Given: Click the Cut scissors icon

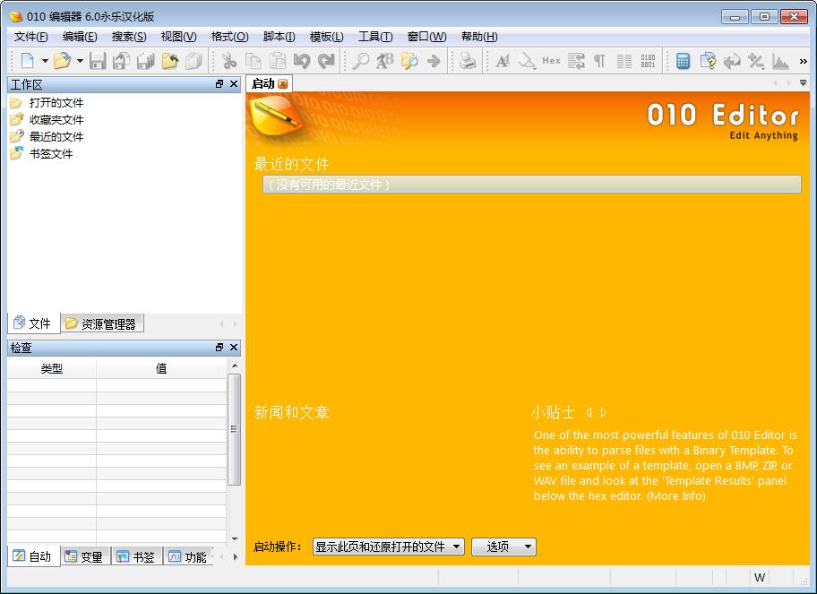Looking at the screenshot, I should click(229, 61).
